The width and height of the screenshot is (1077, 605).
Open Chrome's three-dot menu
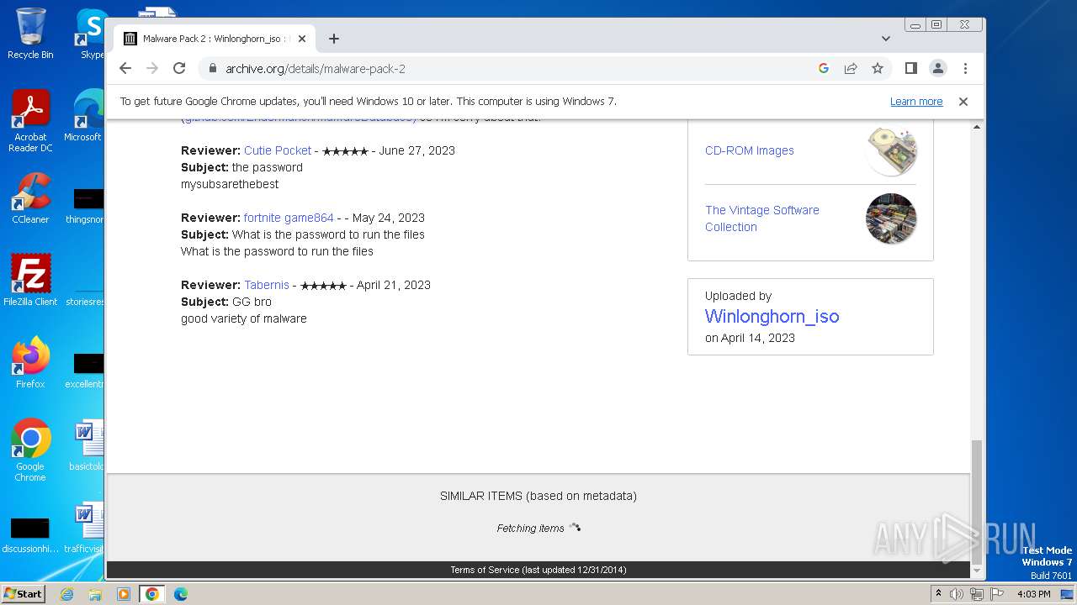click(965, 68)
